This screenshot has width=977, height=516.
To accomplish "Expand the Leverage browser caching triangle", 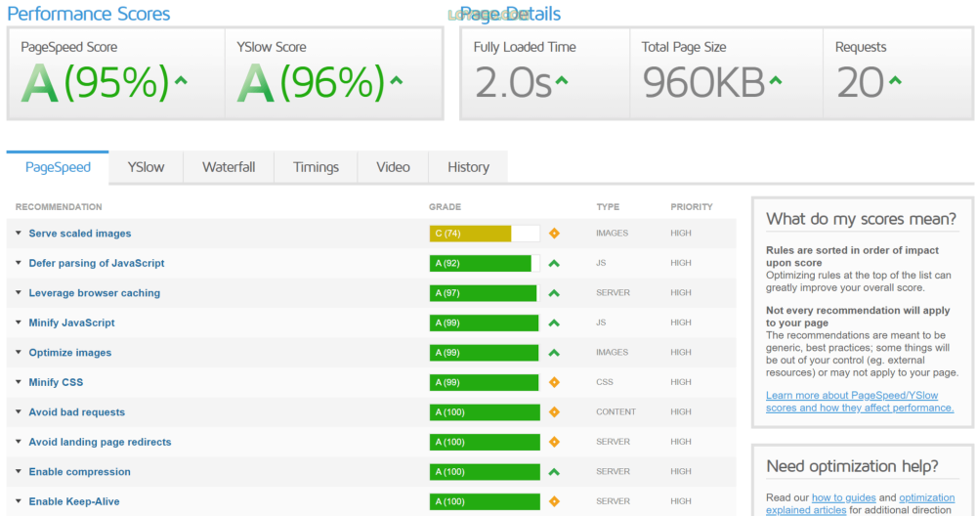I will click(x=18, y=293).
